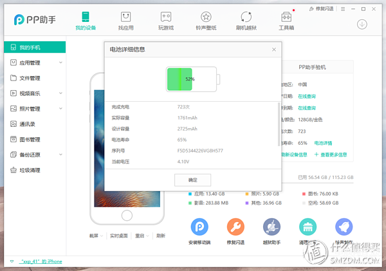Viewport: 386px width, 271px height.
Task: Click the 128GB/金色 model value
Action: (x=310, y=120)
